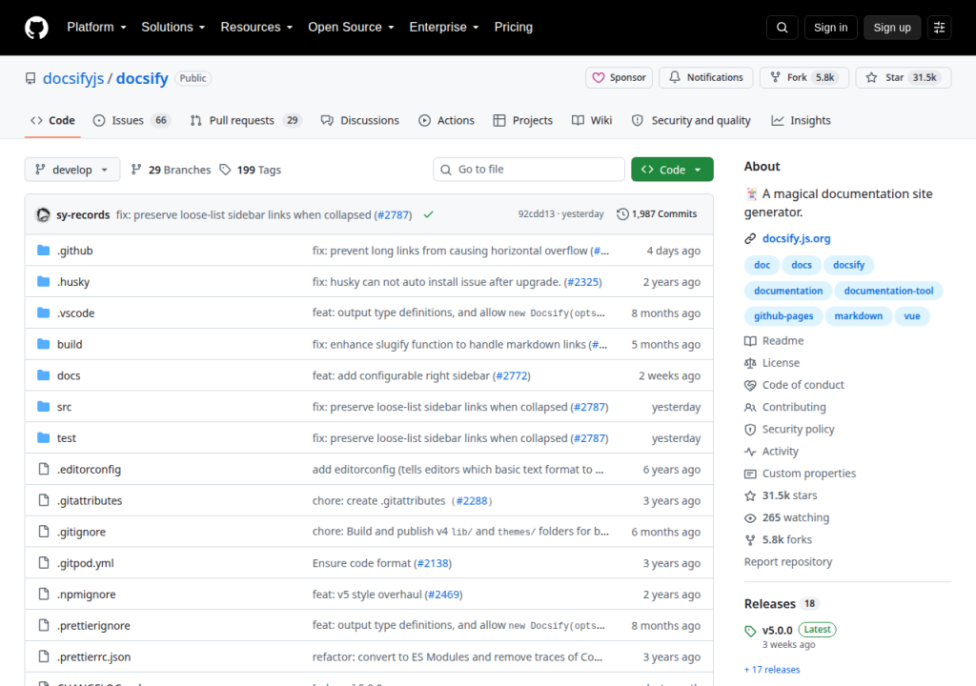Click the folder icon for .github
Screen dimensions: 976x686
click(44, 251)
